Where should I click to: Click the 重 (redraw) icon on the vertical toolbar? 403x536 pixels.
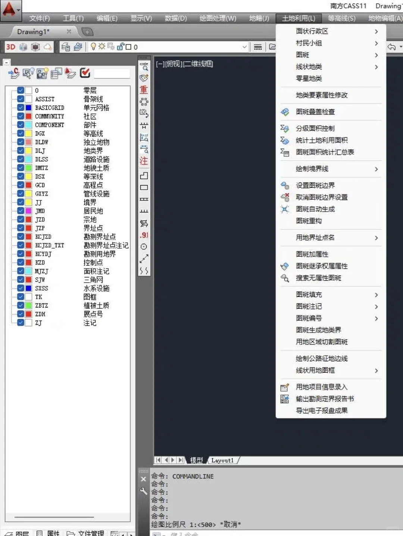point(144,90)
